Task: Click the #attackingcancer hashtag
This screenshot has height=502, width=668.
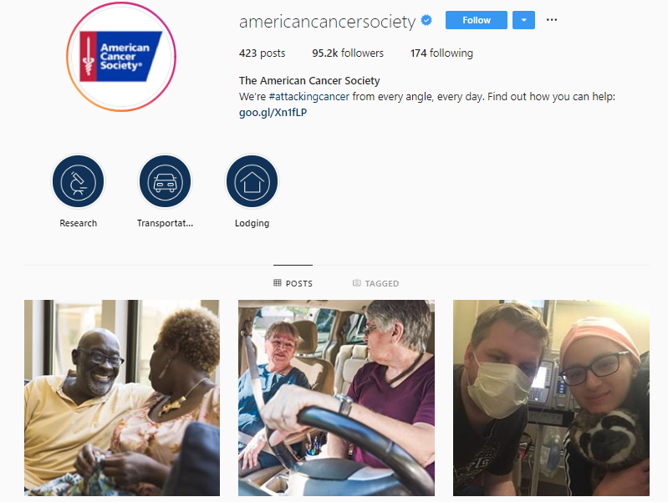Action: 309,97
